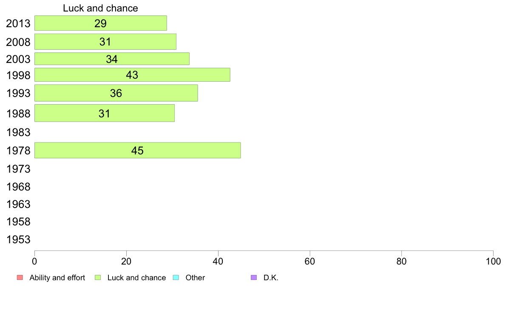The image size is (505, 313).
Task: Click the Luck and chance chart title
Action: click(100, 8)
